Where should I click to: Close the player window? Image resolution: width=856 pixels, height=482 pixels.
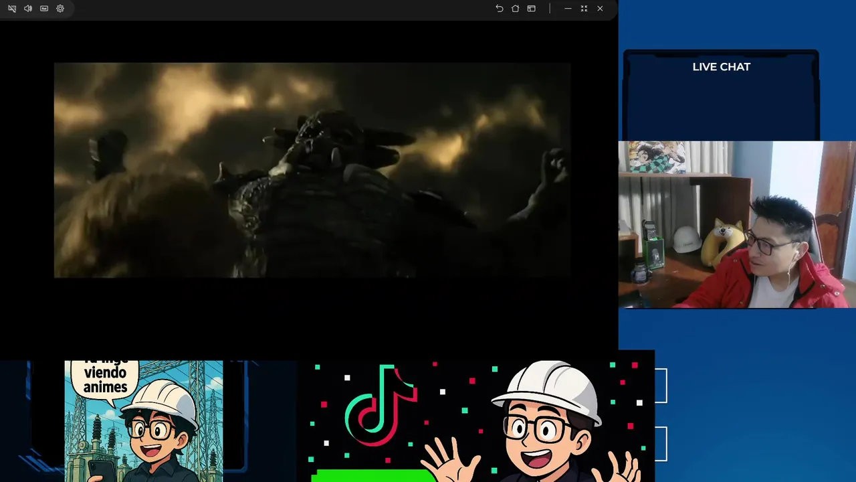(600, 9)
